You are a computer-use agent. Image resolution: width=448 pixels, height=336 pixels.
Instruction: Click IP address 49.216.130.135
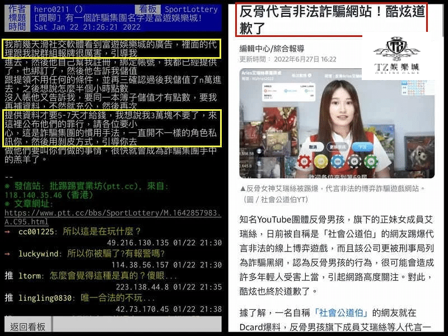(138, 242)
